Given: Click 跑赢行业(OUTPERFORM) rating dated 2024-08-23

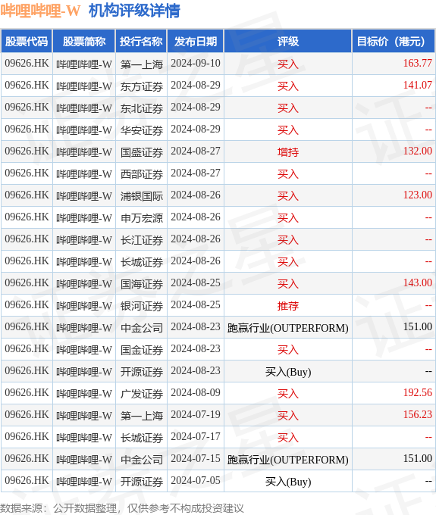Looking at the screenshot, I should coord(287,328).
